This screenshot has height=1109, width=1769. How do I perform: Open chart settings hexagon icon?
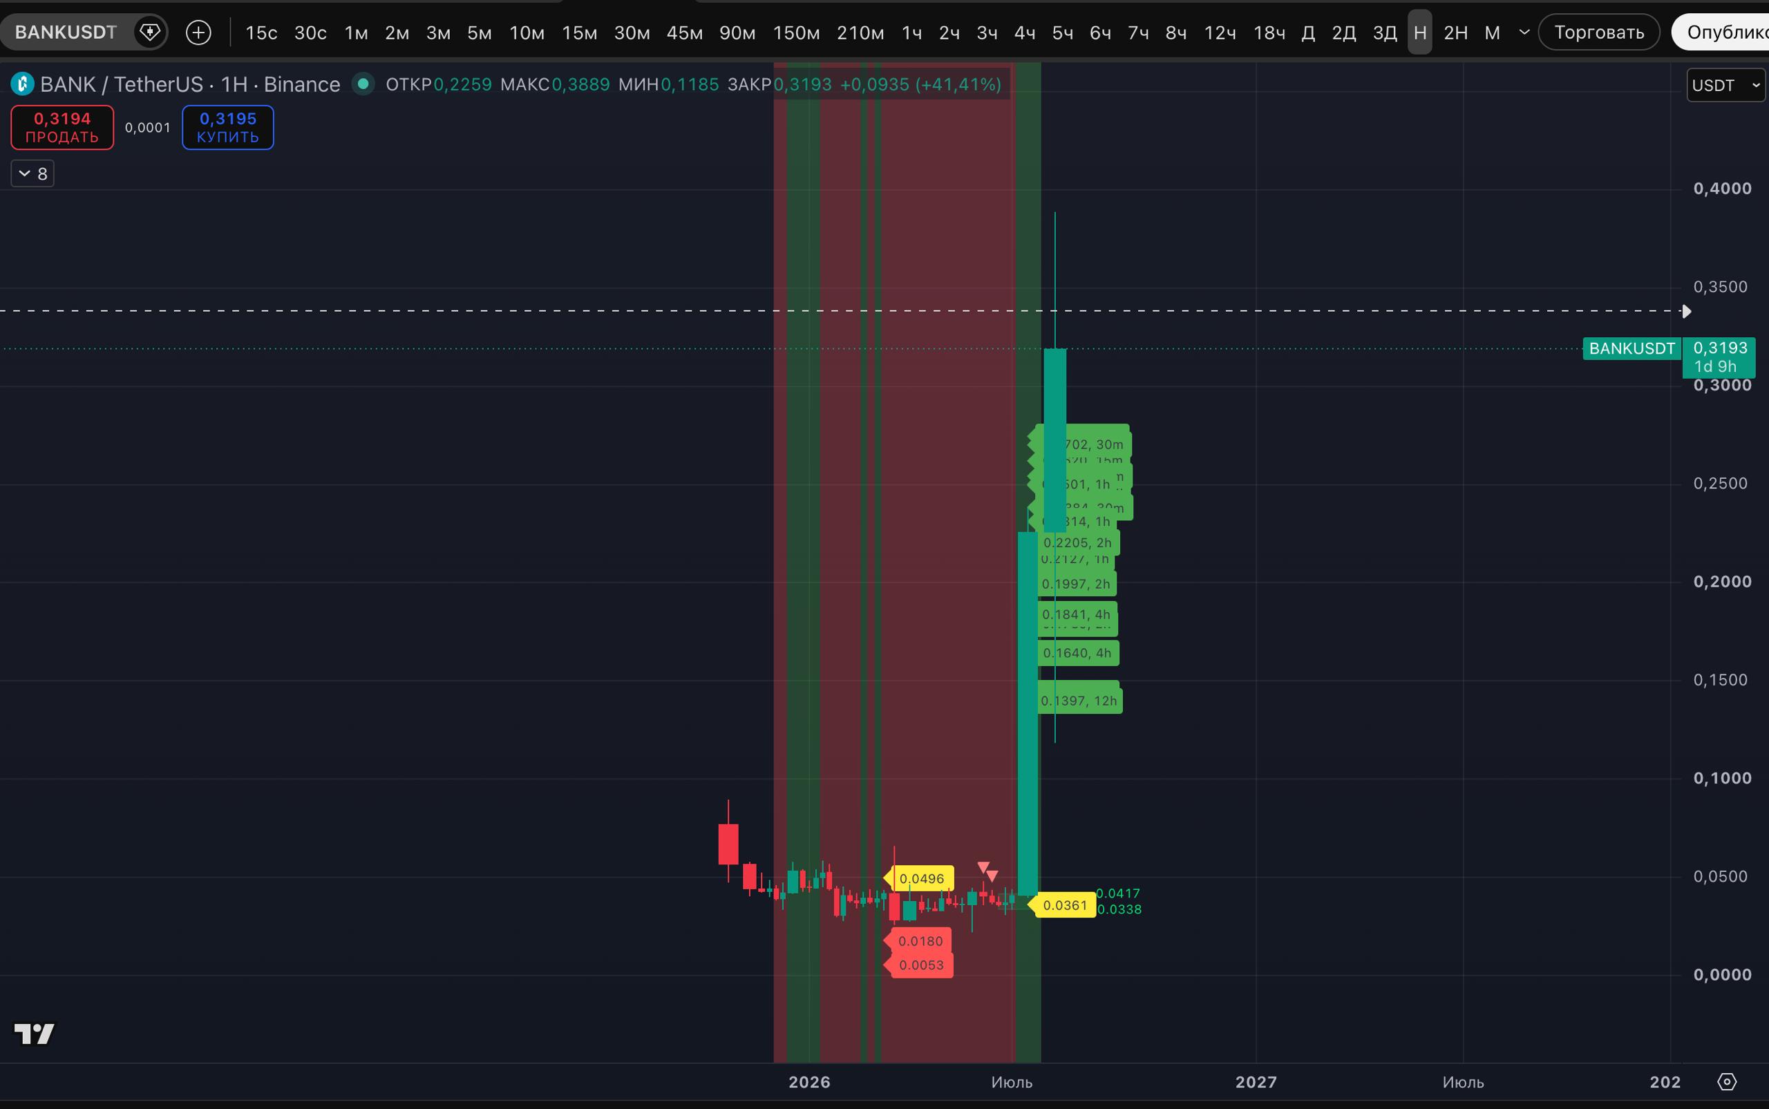coord(1728,1082)
